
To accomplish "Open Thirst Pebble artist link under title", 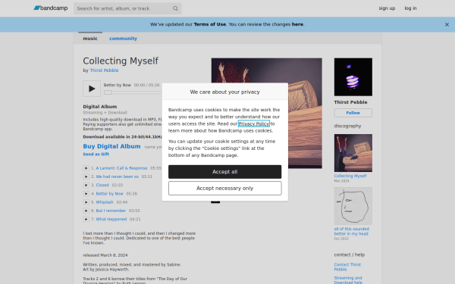I will point(104,70).
